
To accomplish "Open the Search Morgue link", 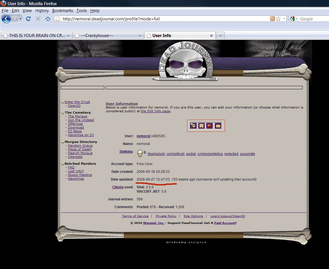I will coord(80,153).
